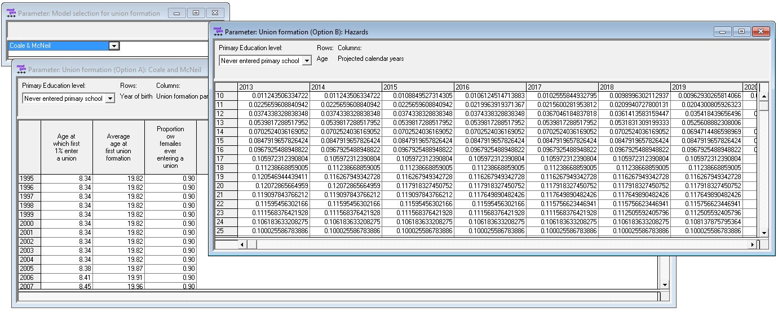The image size is (778, 312).
Task: Minimize the Model selection for union formation window
Action: point(177,13)
